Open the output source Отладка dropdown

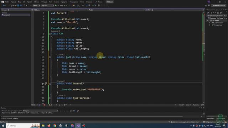(40, 111)
